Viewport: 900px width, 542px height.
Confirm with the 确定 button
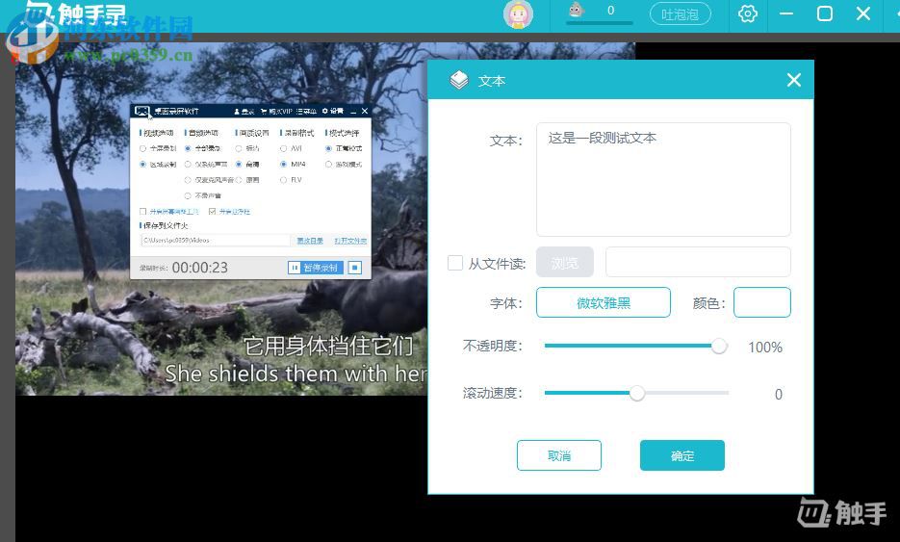[x=681, y=455]
